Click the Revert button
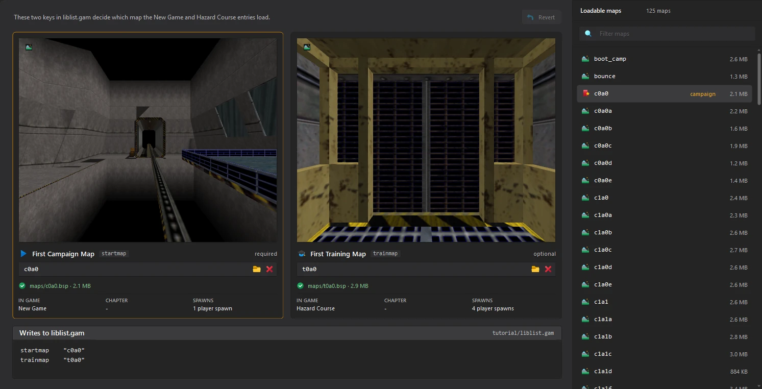The image size is (762, 389). tap(541, 17)
